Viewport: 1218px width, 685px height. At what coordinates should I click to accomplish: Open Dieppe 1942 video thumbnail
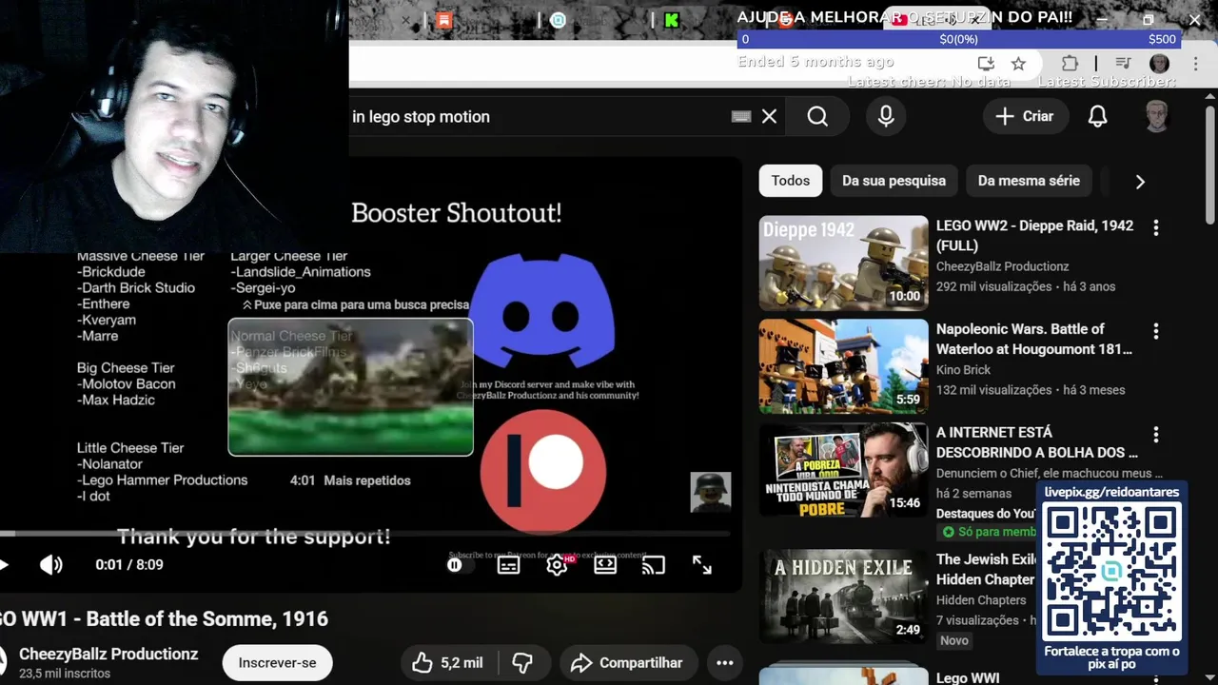(843, 263)
